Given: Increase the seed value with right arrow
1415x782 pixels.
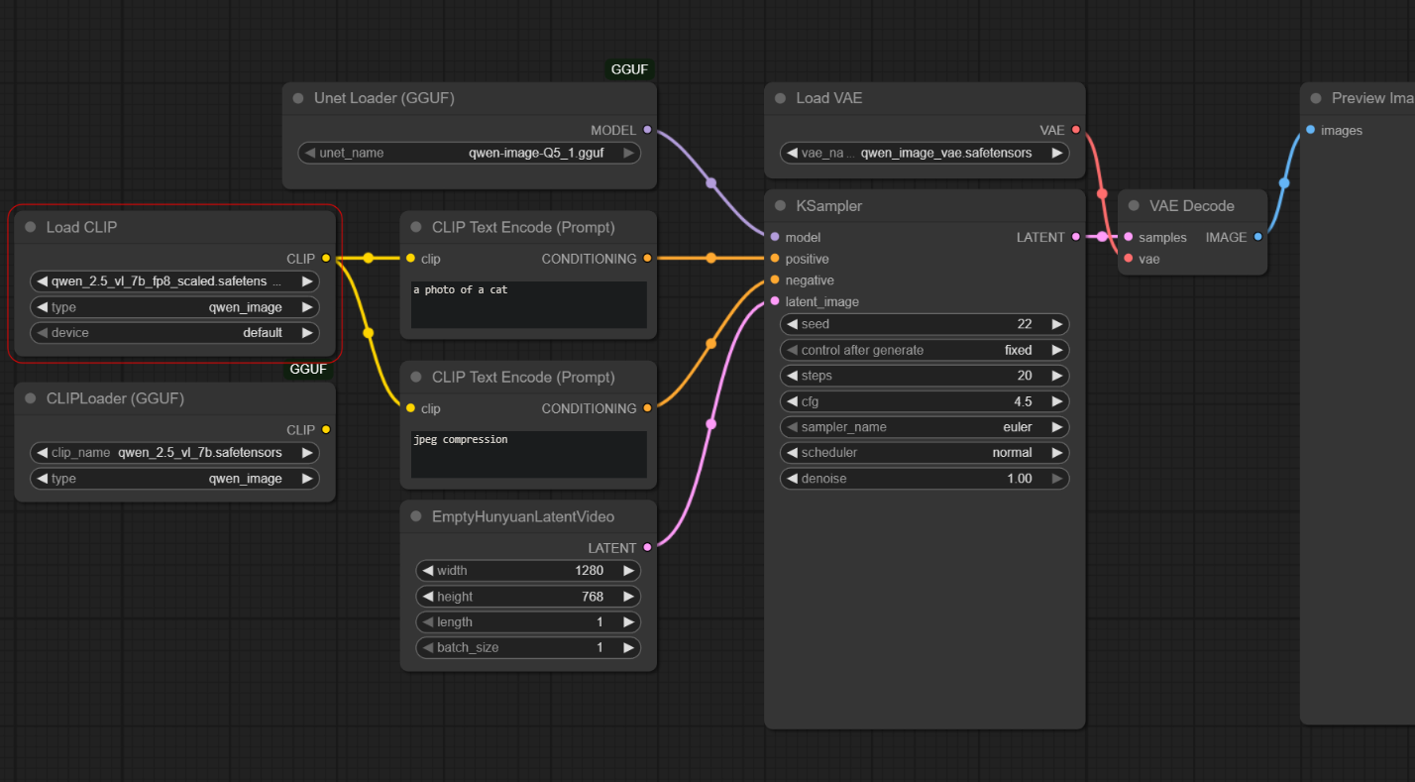Looking at the screenshot, I should coord(1057,324).
